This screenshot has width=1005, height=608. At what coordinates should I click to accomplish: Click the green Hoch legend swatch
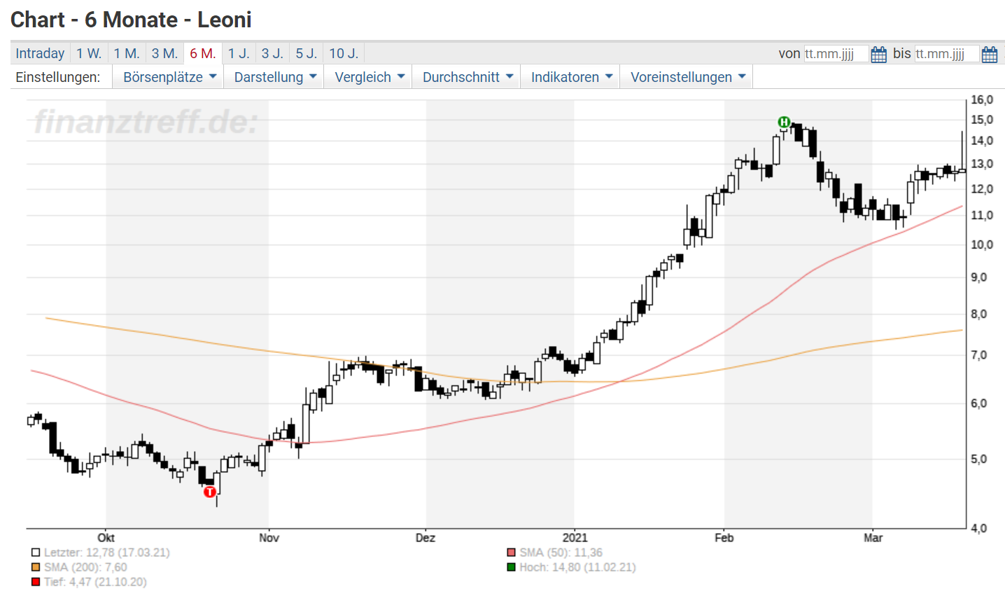(511, 567)
